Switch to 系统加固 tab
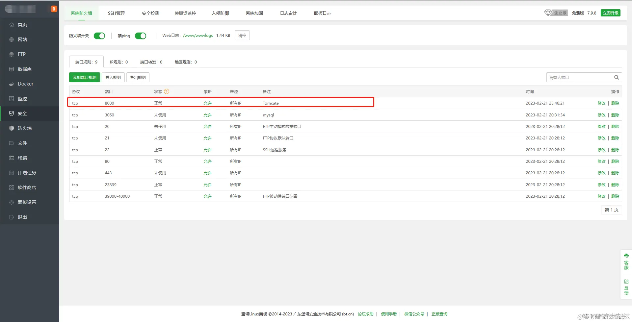 (x=254, y=13)
